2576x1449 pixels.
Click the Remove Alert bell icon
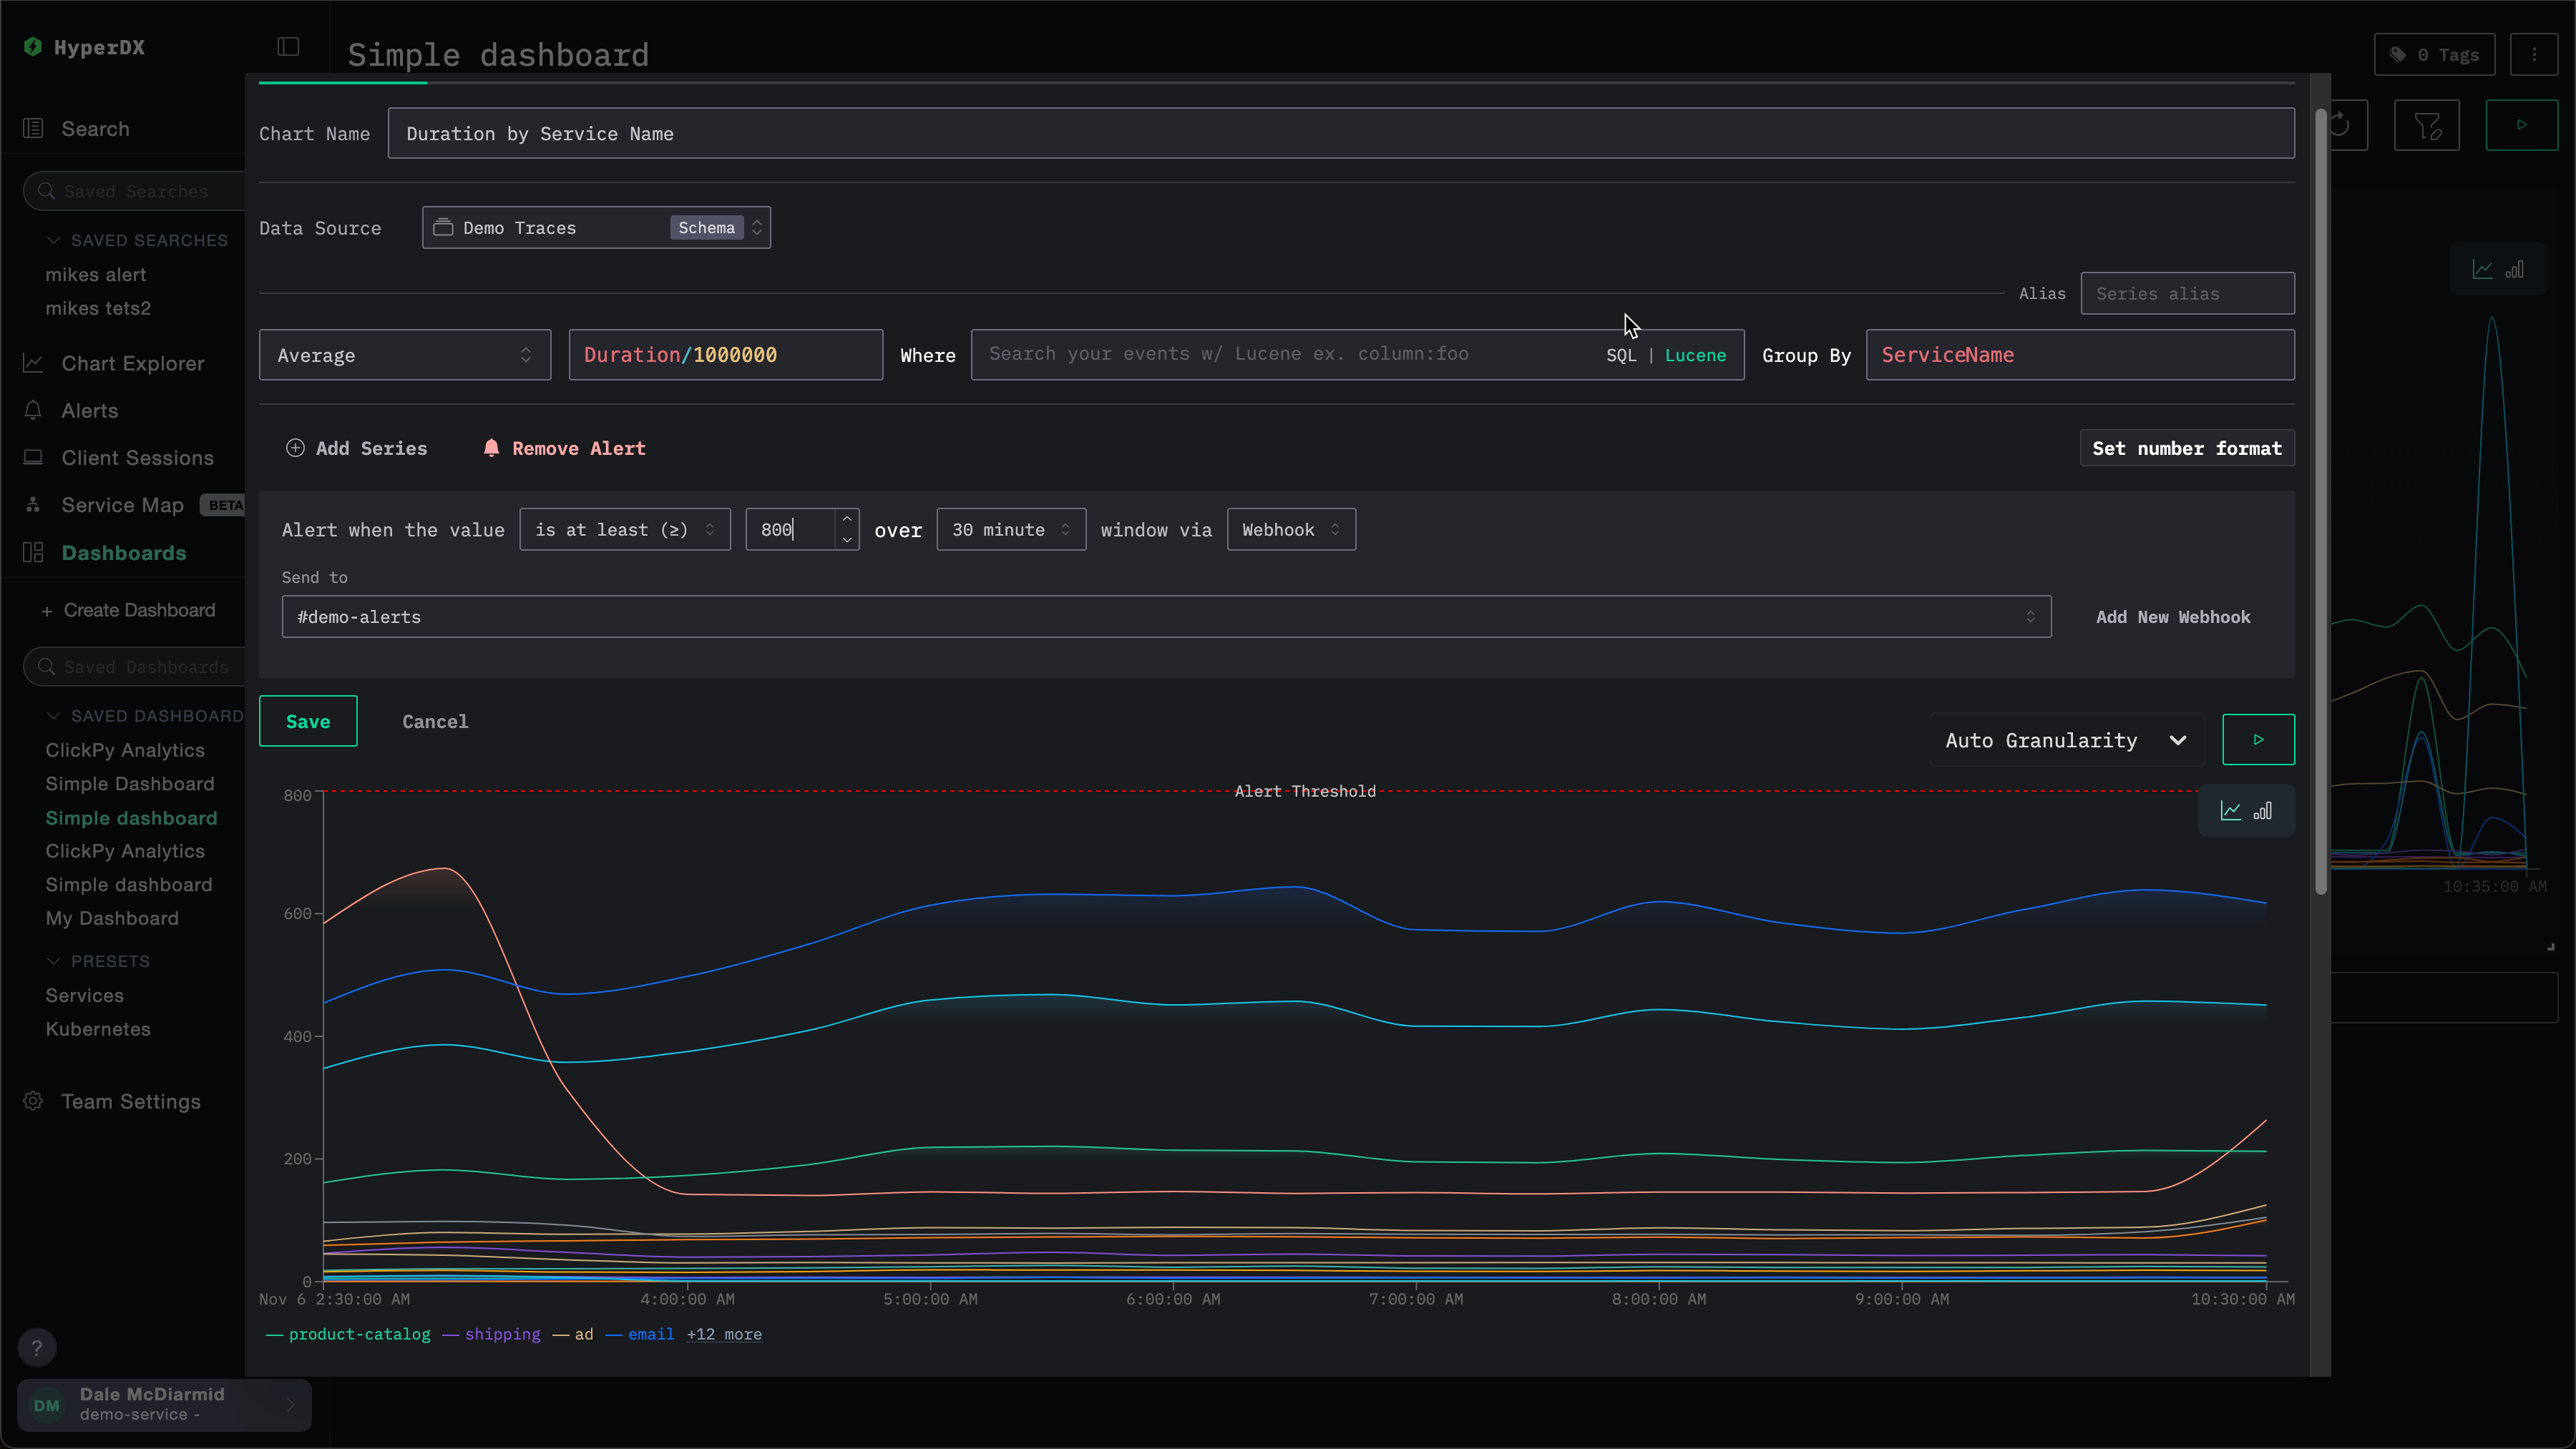491,448
